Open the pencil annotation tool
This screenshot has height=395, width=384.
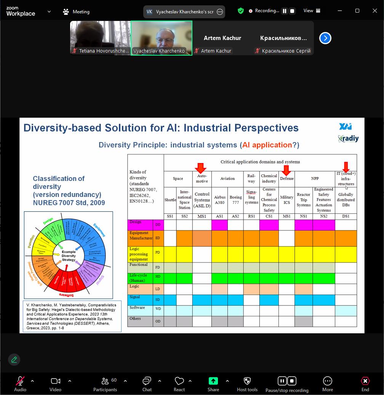(14, 359)
